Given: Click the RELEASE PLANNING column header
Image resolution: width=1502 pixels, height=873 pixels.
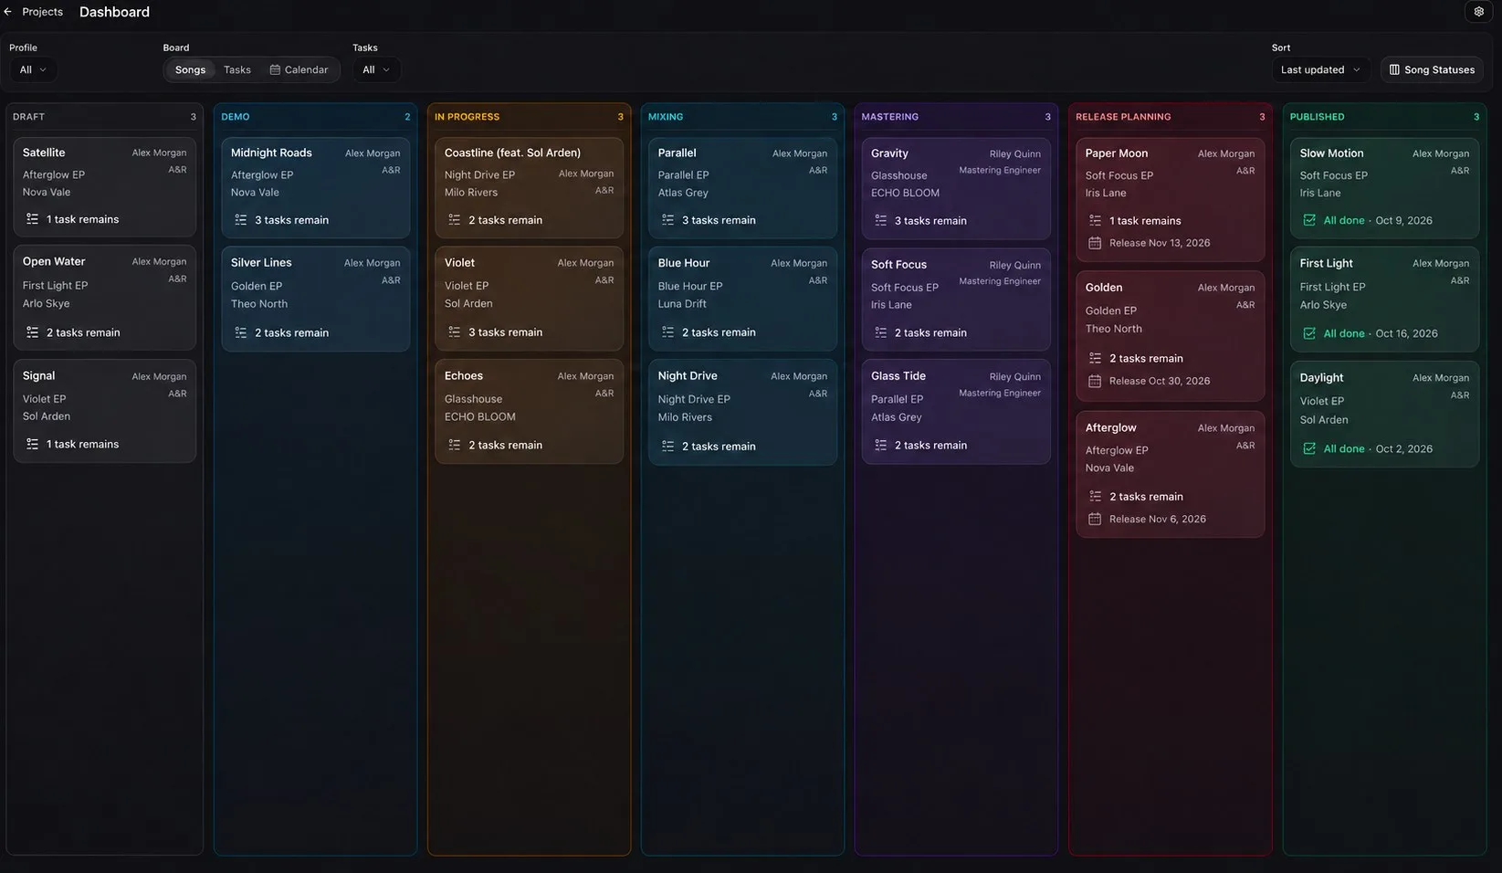Looking at the screenshot, I should (x=1123, y=117).
